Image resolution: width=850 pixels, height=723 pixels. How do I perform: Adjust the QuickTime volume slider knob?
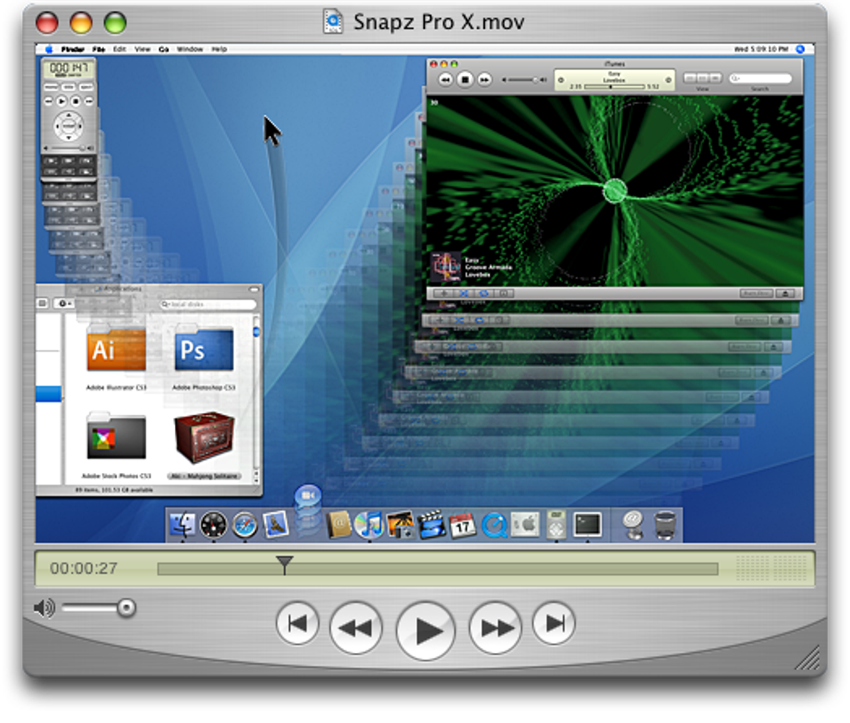click(x=126, y=607)
